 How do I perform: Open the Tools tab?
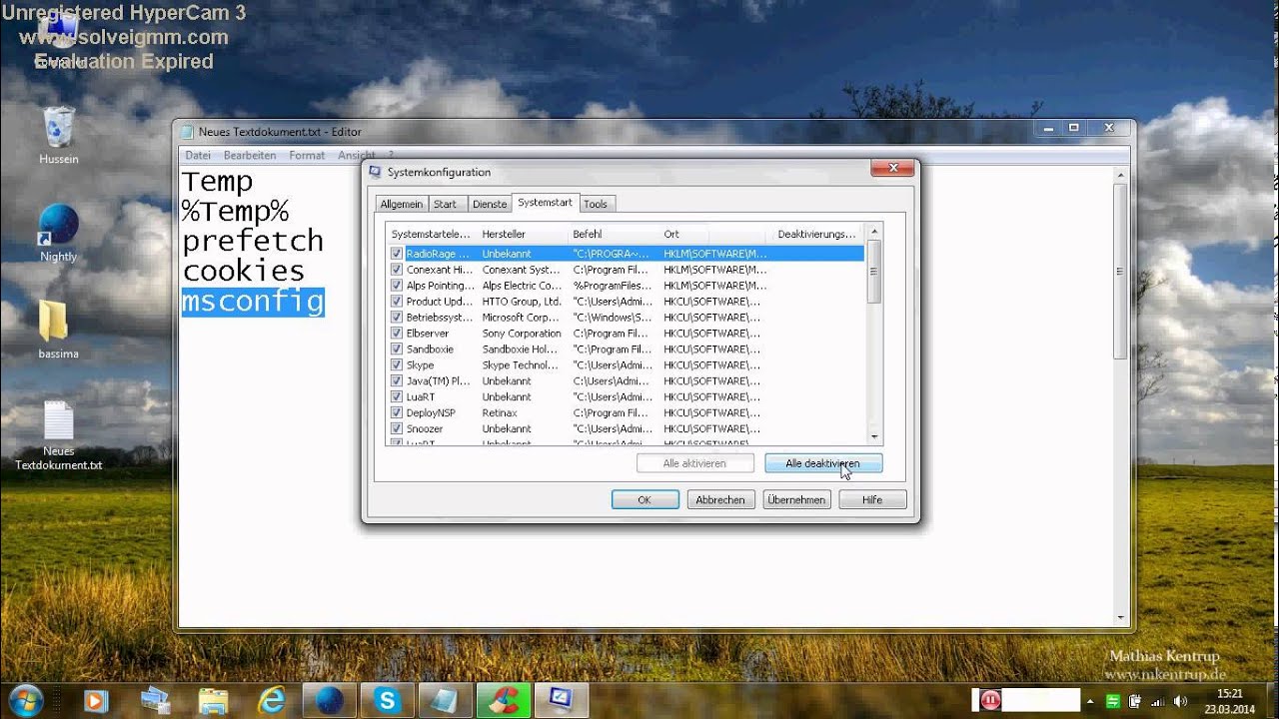tap(596, 204)
